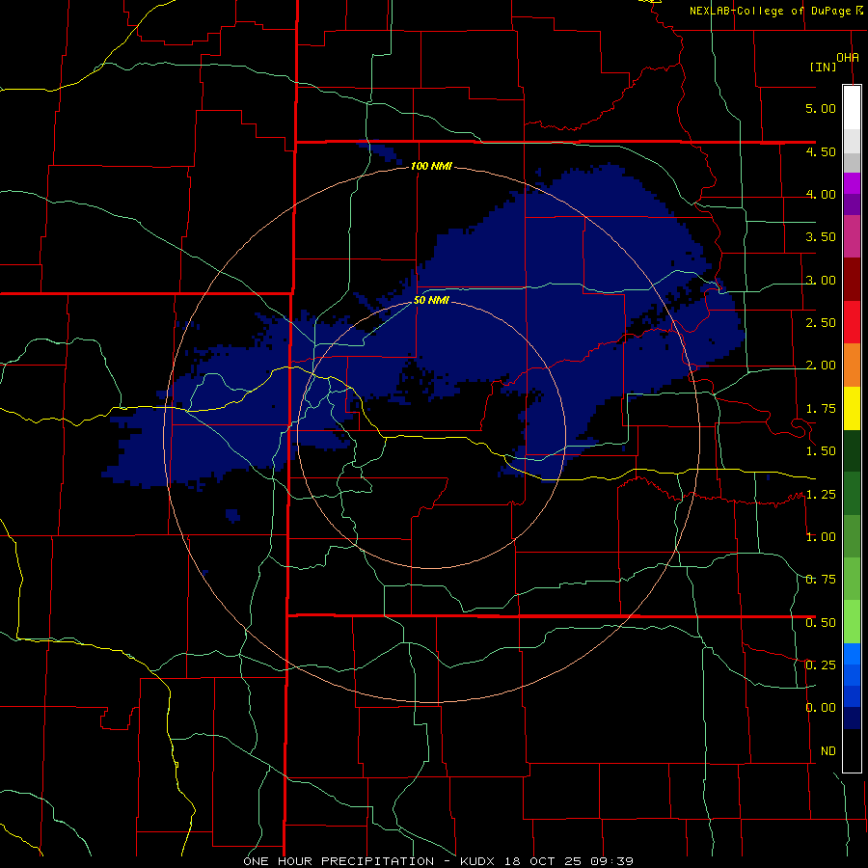
Task: Click the 4.50 legend value
Action: click(x=821, y=151)
